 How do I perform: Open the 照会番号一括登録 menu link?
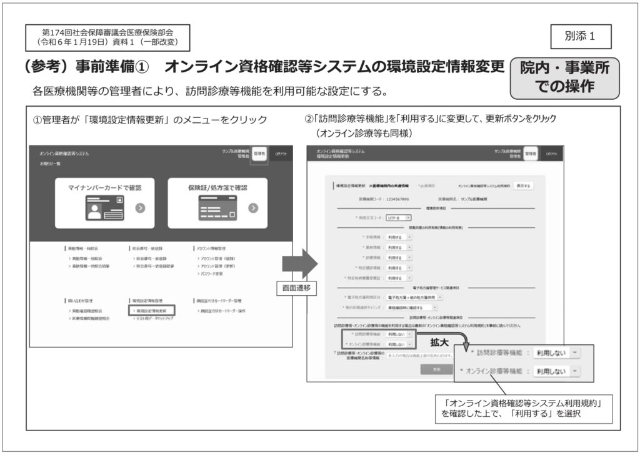point(150,259)
